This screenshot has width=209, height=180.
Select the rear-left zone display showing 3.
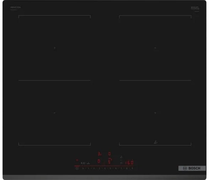pos(99,154)
